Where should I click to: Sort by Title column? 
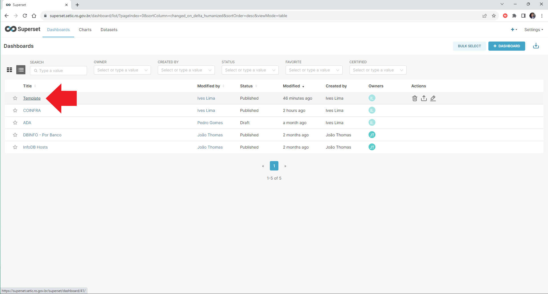(x=29, y=86)
